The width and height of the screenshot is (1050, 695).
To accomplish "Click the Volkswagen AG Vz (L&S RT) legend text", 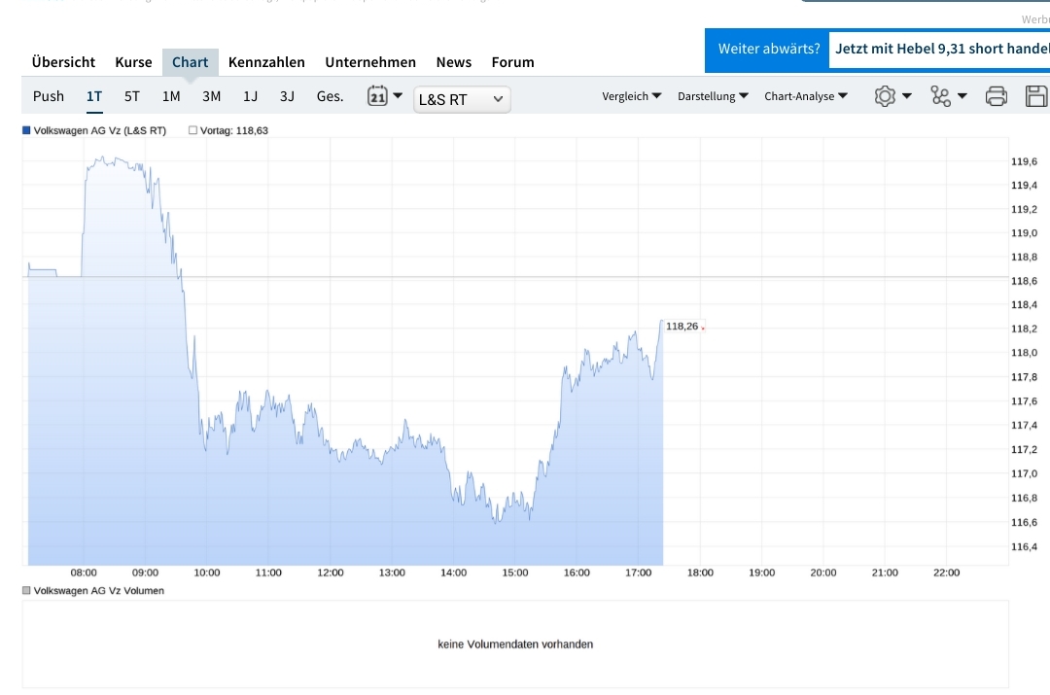I will [x=100, y=130].
